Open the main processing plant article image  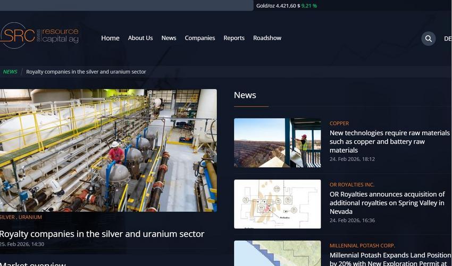(108, 151)
